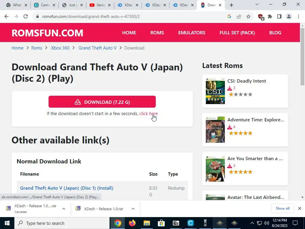This screenshot has height=229, width=305.
Task: Switch to the 'Just a' tab
Action: pyautogui.click(x=73, y=5)
